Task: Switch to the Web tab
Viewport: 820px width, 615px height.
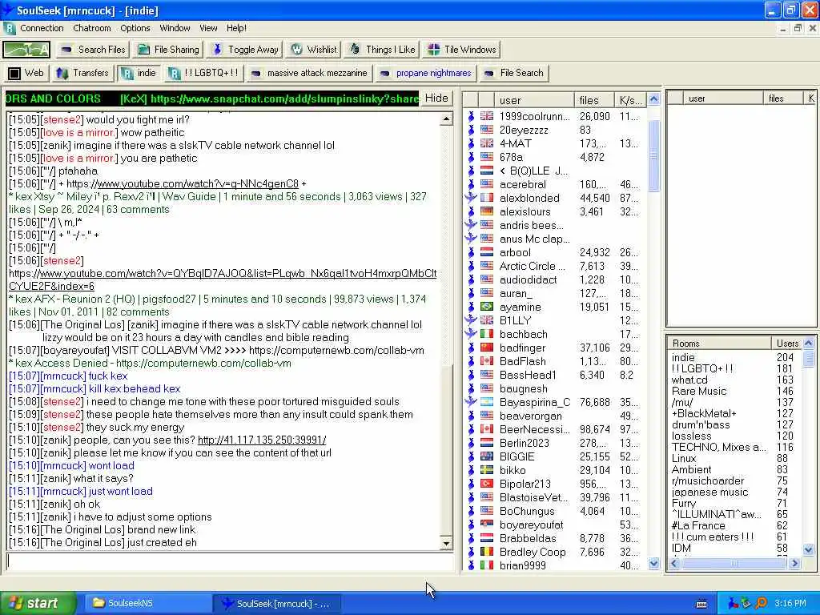Action: tap(26, 73)
